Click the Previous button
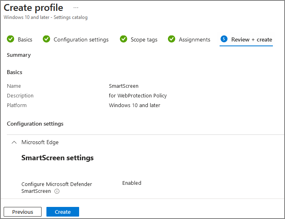The image size is (285, 219). pyautogui.click(x=23, y=212)
